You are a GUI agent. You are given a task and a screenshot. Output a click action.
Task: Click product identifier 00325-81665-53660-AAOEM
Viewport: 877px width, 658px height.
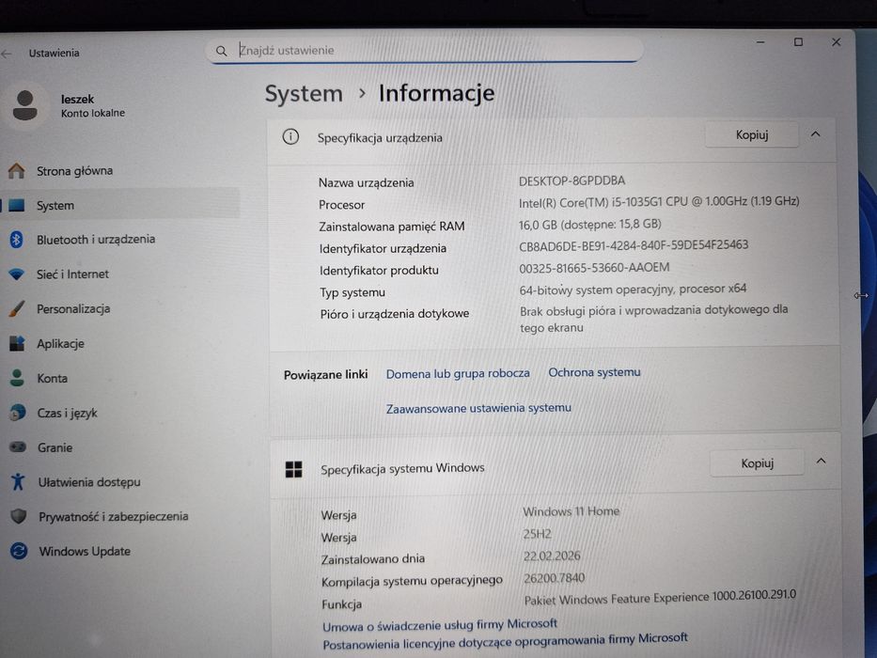pos(594,268)
